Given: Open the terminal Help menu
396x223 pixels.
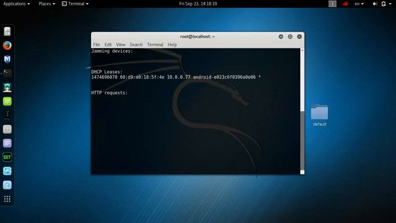Looking at the screenshot, I should (172, 45).
